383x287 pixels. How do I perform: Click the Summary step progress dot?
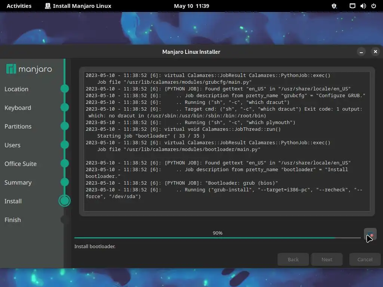pos(65,182)
